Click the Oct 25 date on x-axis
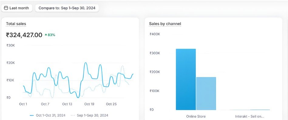Image resolution: width=288 pixels, height=120 pixels. pyautogui.click(x=111, y=104)
